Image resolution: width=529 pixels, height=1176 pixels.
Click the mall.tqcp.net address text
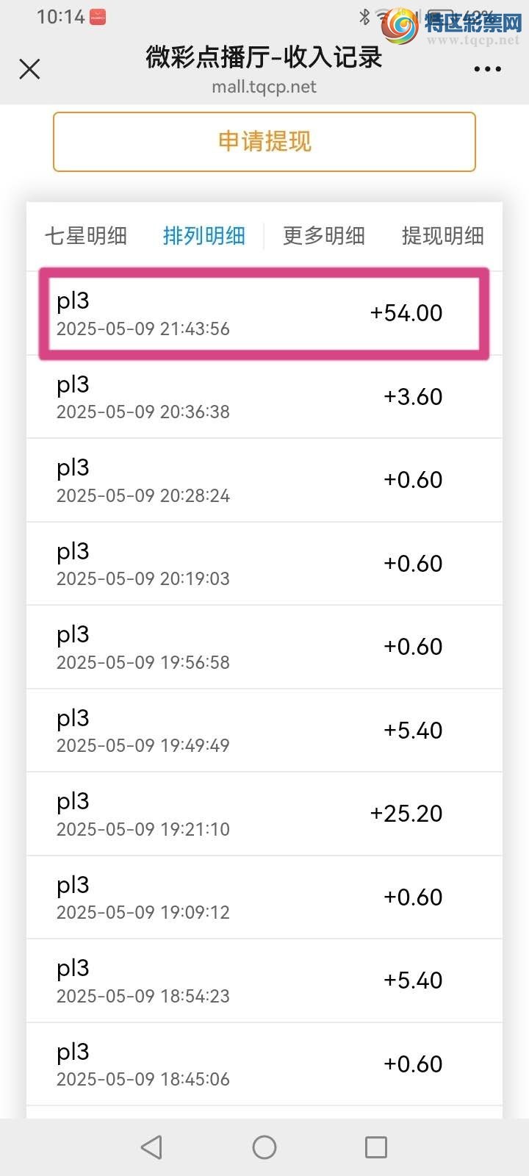coord(264,87)
